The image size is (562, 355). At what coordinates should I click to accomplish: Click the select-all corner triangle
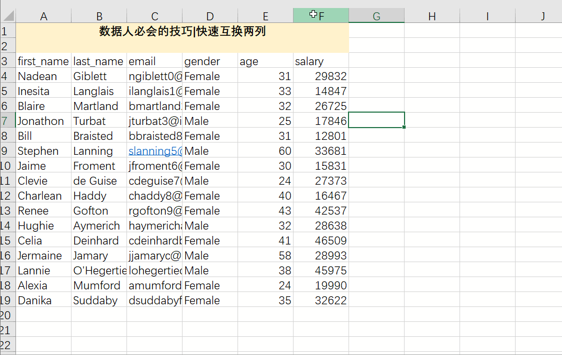click(8, 16)
